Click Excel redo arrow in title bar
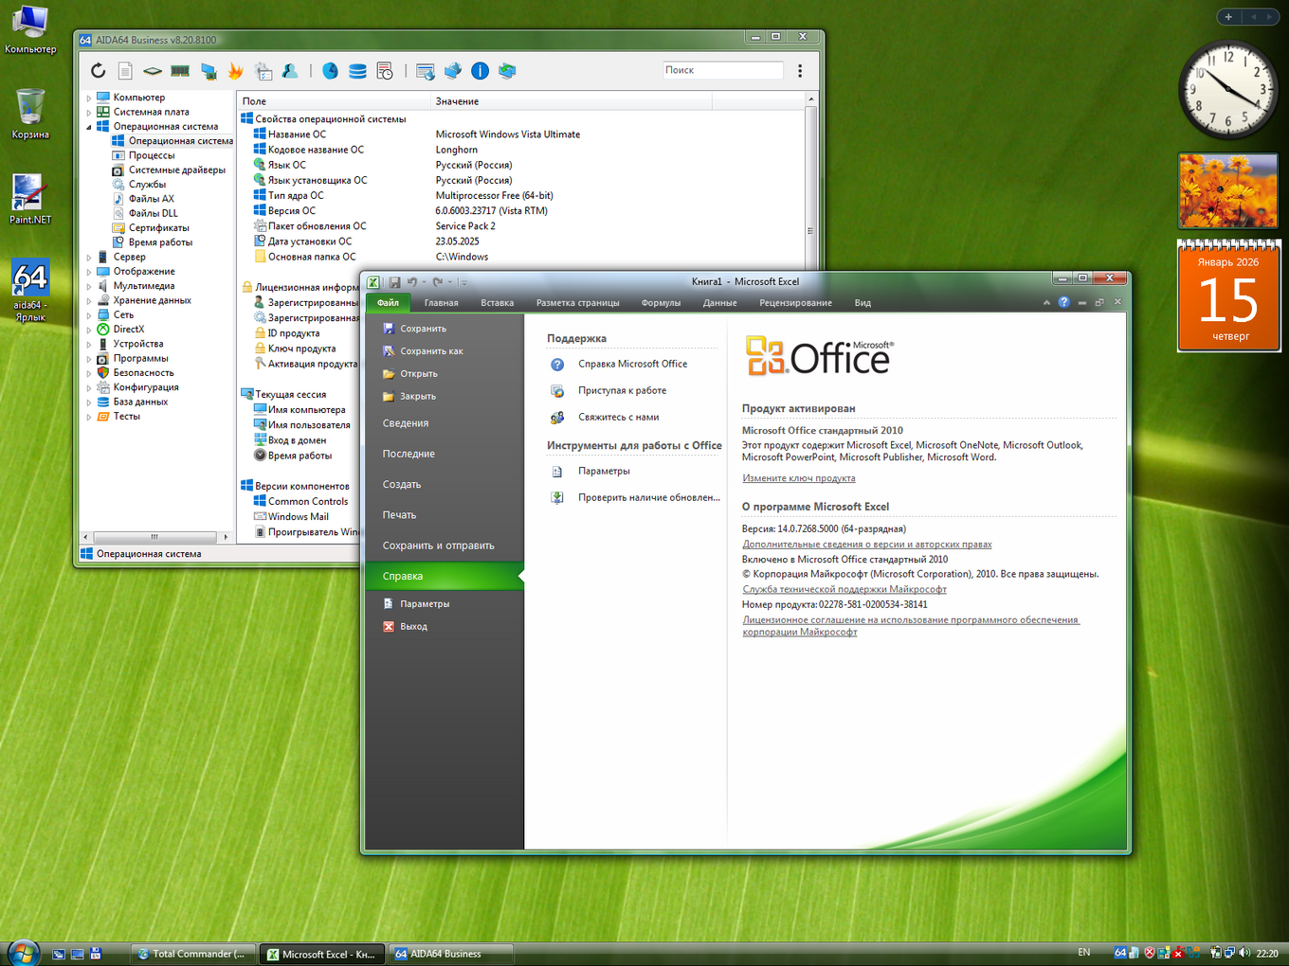 [438, 282]
